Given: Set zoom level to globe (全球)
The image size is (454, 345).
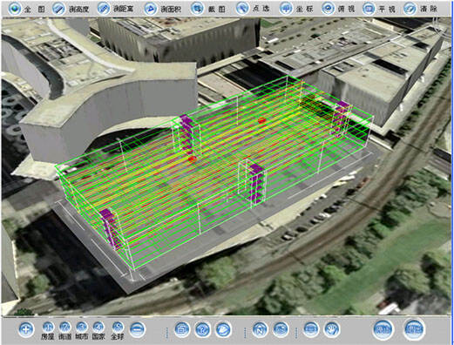Looking at the screenshot, I should [x=118, y=328].
